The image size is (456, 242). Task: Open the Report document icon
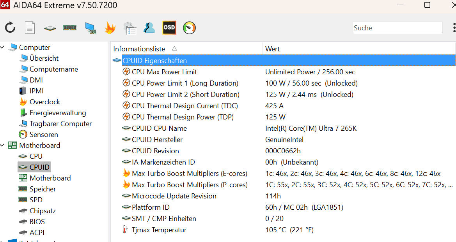pyautogui.click(x=30, y=28)
